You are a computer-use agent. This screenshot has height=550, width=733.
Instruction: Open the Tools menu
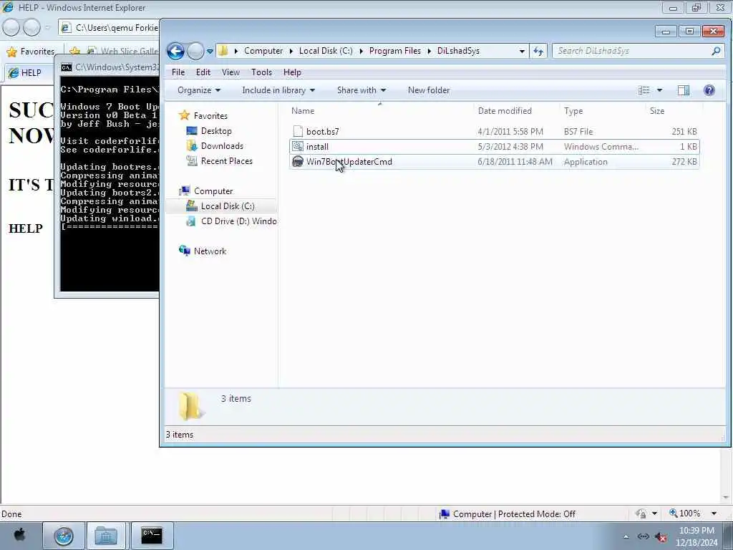pyautogui.click(x=261, y=72)
